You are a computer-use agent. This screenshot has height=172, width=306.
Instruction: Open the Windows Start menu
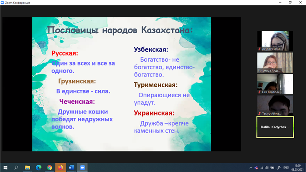[x=5, y=168]
